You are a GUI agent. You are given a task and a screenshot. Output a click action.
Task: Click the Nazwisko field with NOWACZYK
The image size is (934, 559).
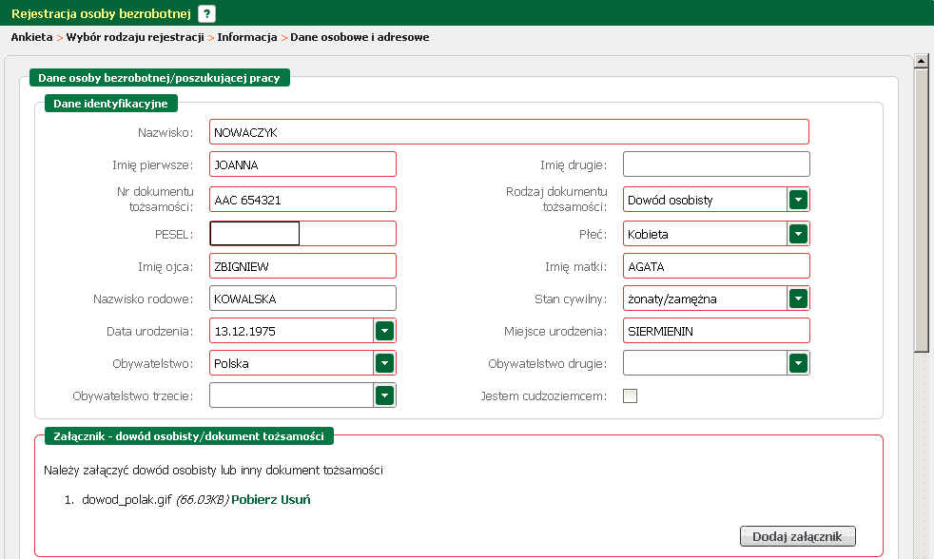(509, 131)
